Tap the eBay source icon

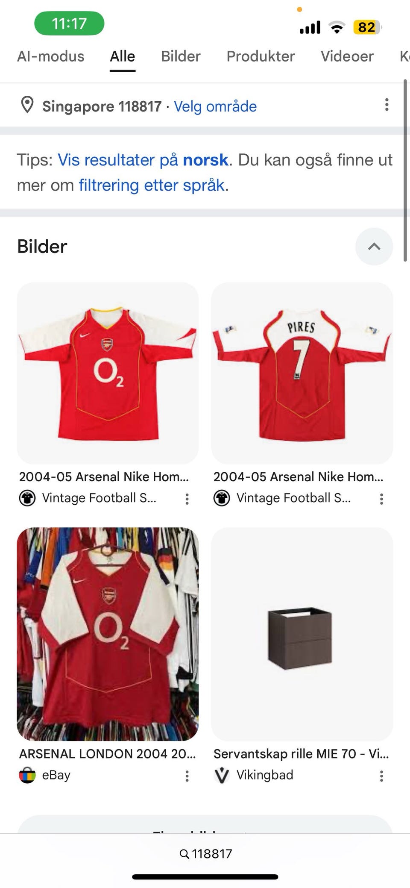coord(27,775)
